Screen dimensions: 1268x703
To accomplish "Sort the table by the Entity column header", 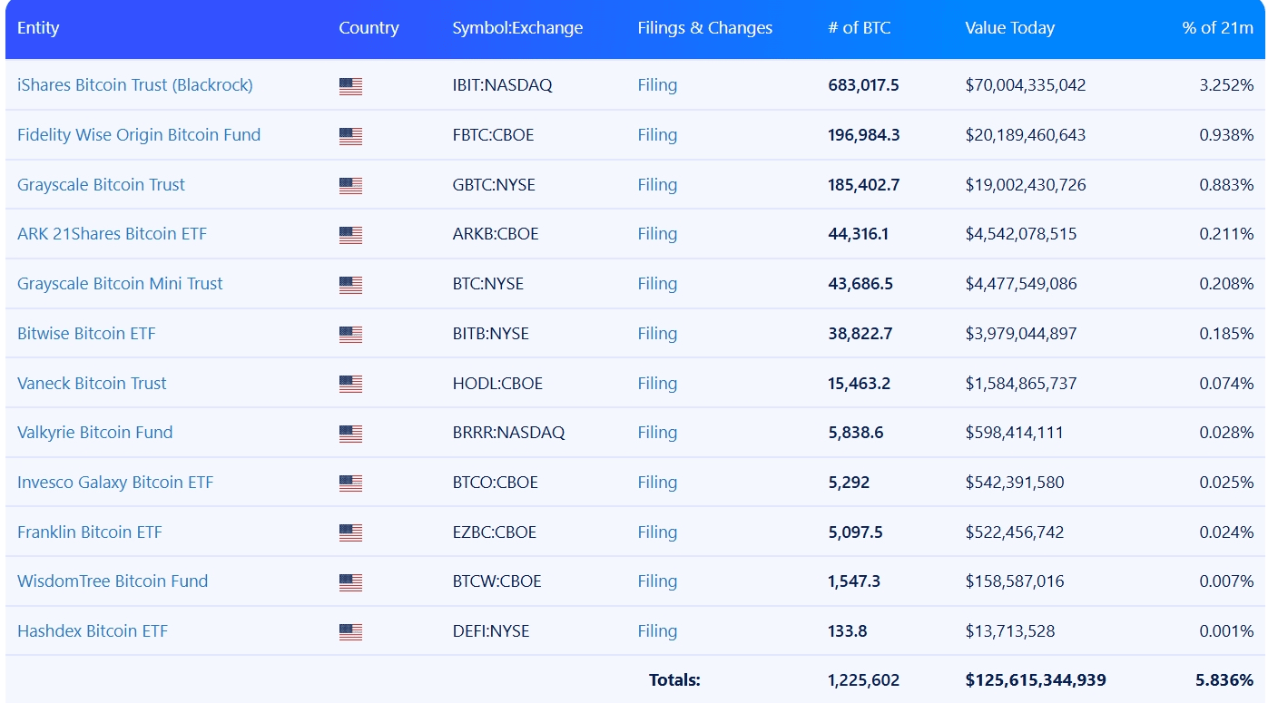I will pyautogui.click(x=38, y=28).
